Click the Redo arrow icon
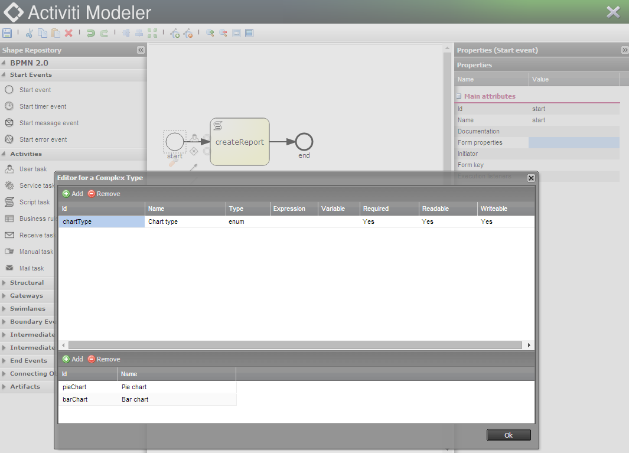Image resolution: width=629 pixels, height=453 pixels. (x=104, y=33)
